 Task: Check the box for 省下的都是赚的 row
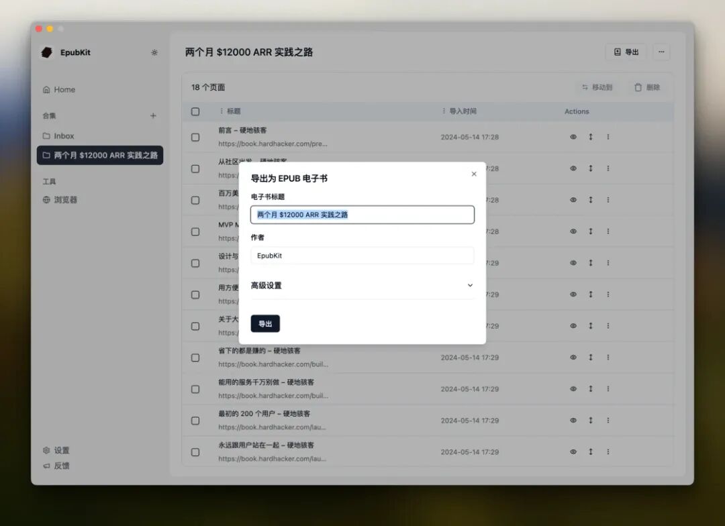[195, 358]
